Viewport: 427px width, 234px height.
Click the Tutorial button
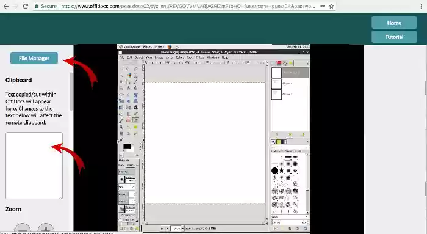click(394, 37)
